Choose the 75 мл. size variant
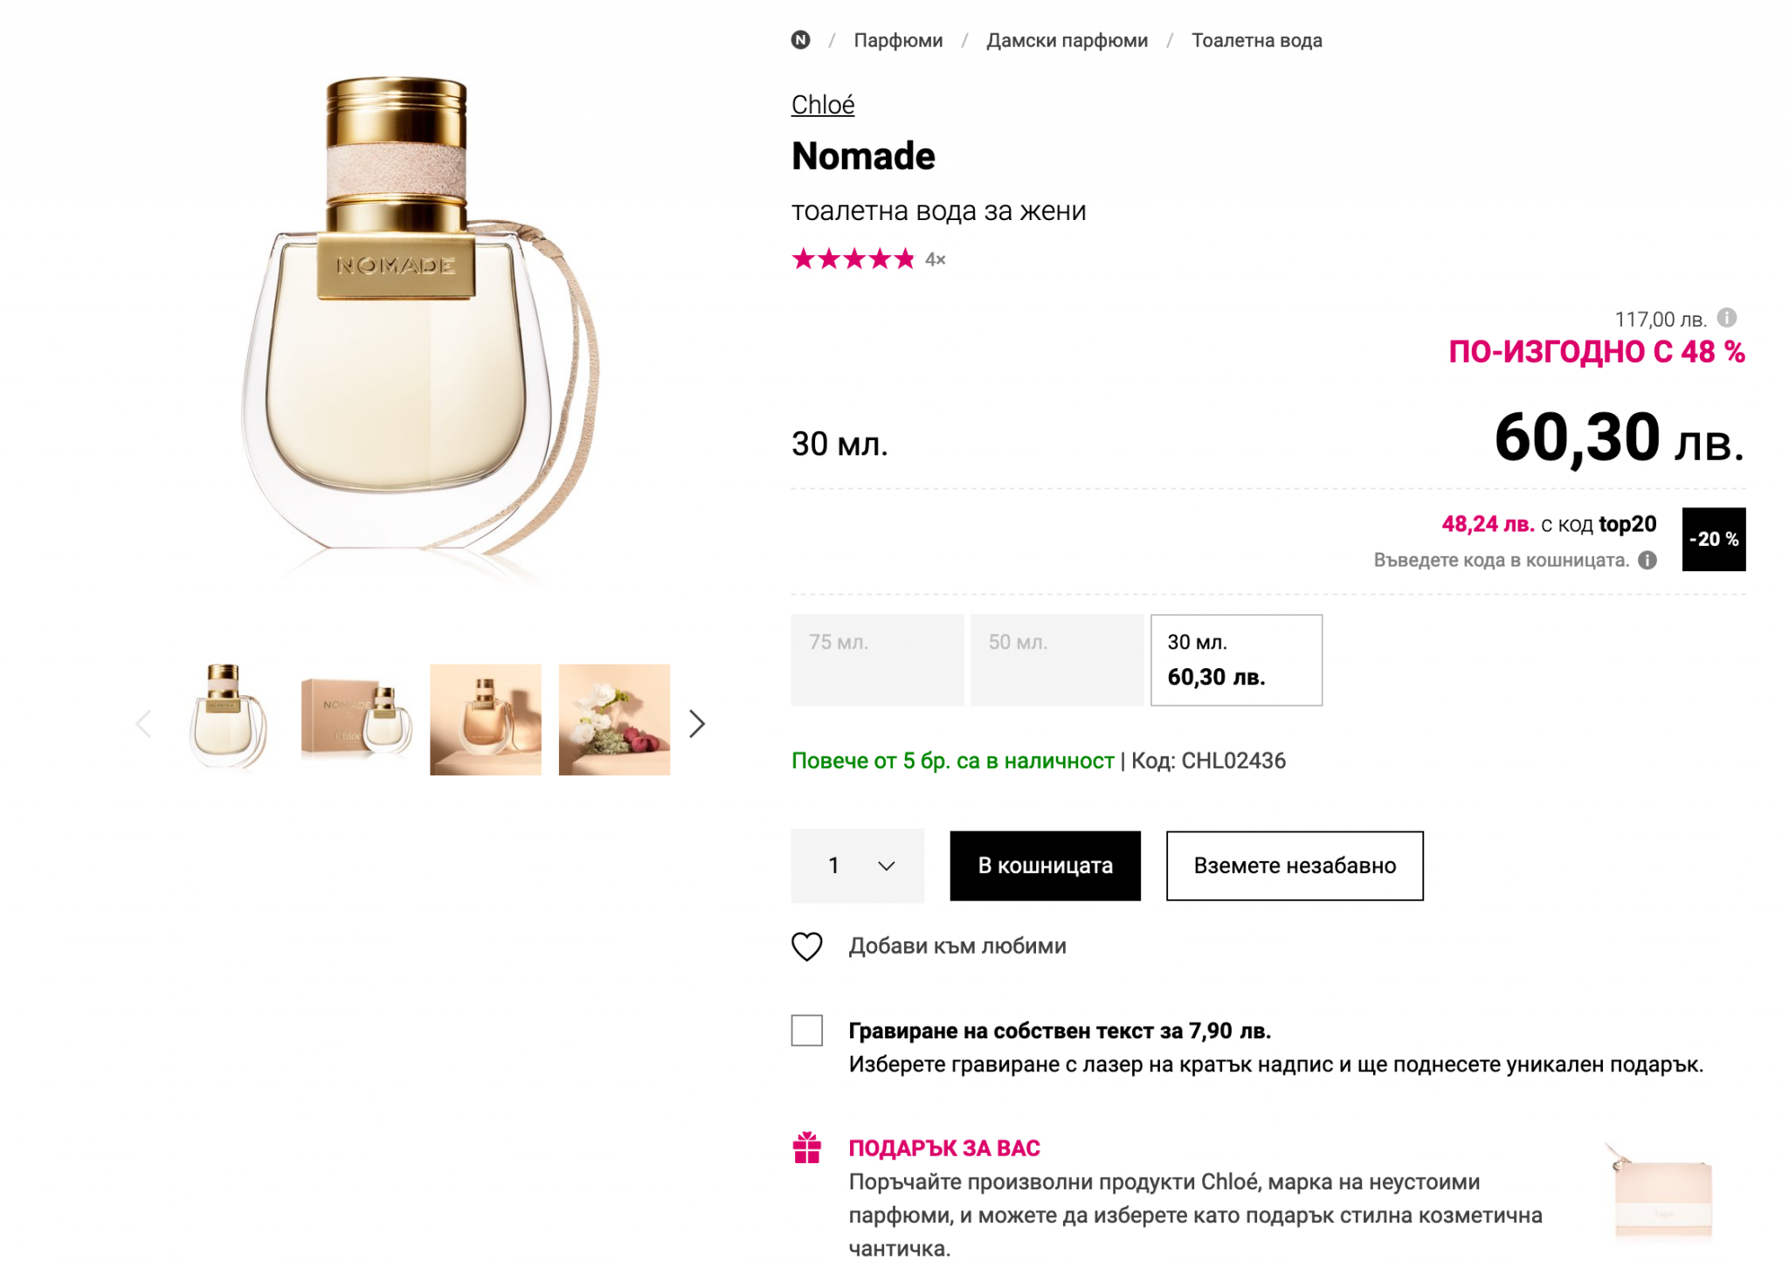Screen dimensions: 1789x1268 pos(877,660)
